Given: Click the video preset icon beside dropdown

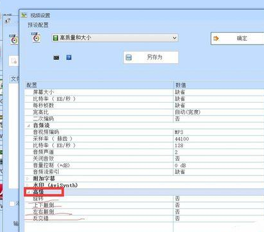Looking at the screenshot, I should click(x=36, y=38).
